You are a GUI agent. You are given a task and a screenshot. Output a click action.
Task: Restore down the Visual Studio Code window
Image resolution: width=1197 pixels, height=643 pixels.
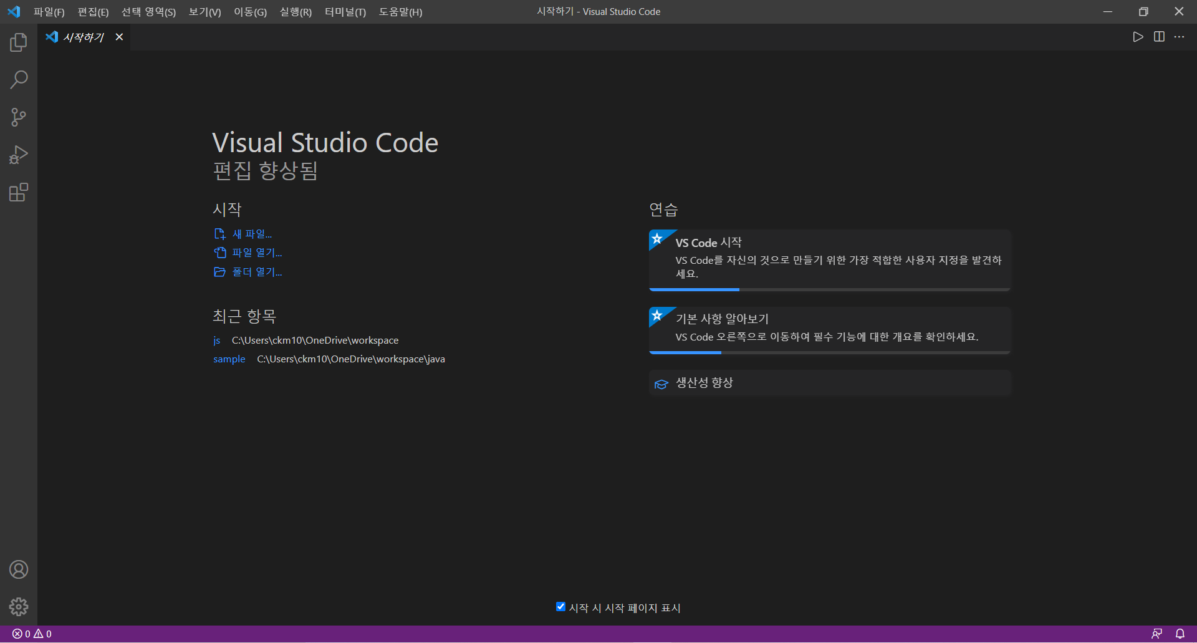1143,11
